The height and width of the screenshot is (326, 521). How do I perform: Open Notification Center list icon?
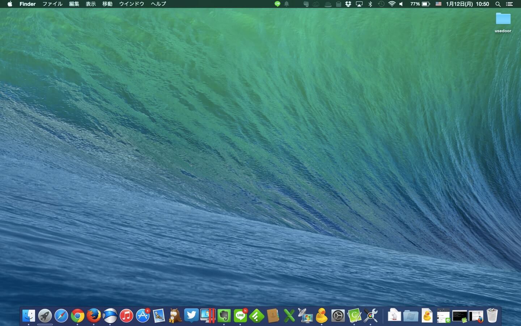[x=509, y=4]
